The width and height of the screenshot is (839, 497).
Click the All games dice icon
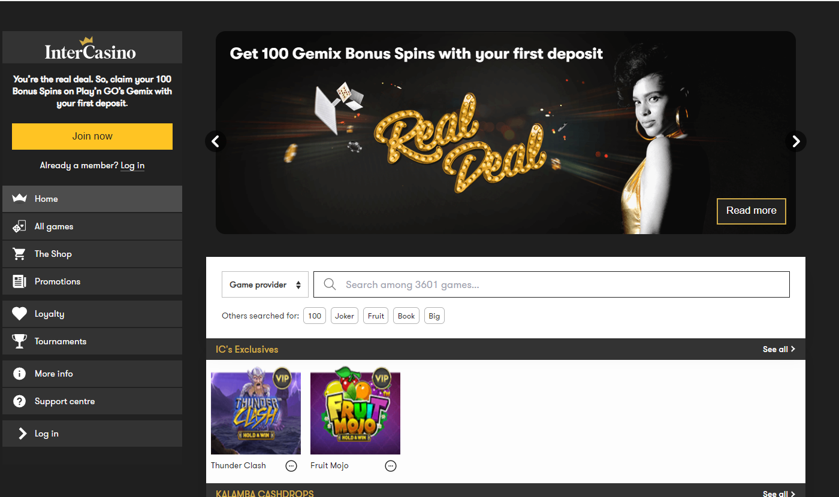point(19,226)
